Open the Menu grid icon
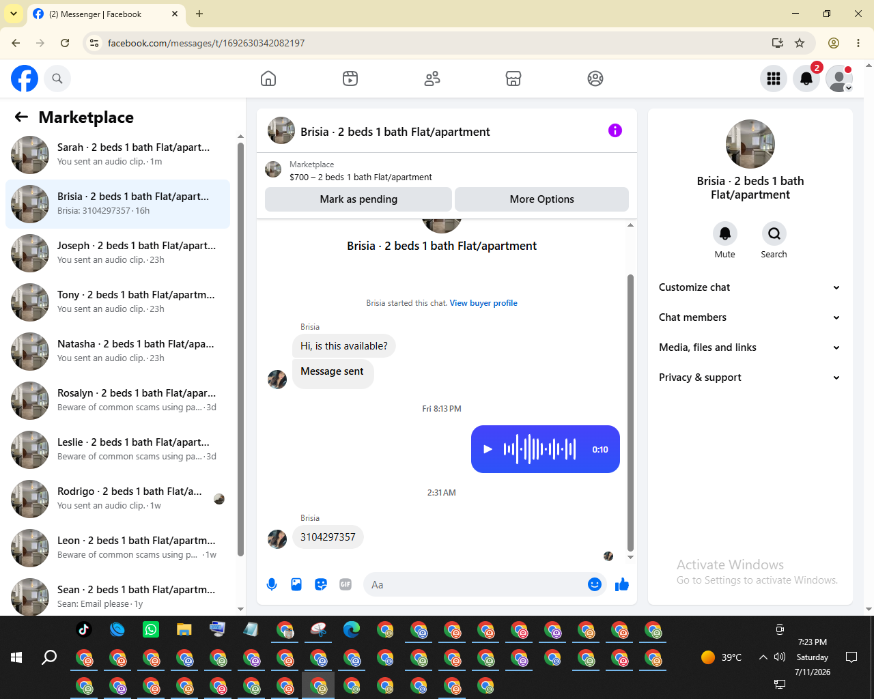This screenshot has width=874, height=699. pyautogui.click(x=774, y=79)
